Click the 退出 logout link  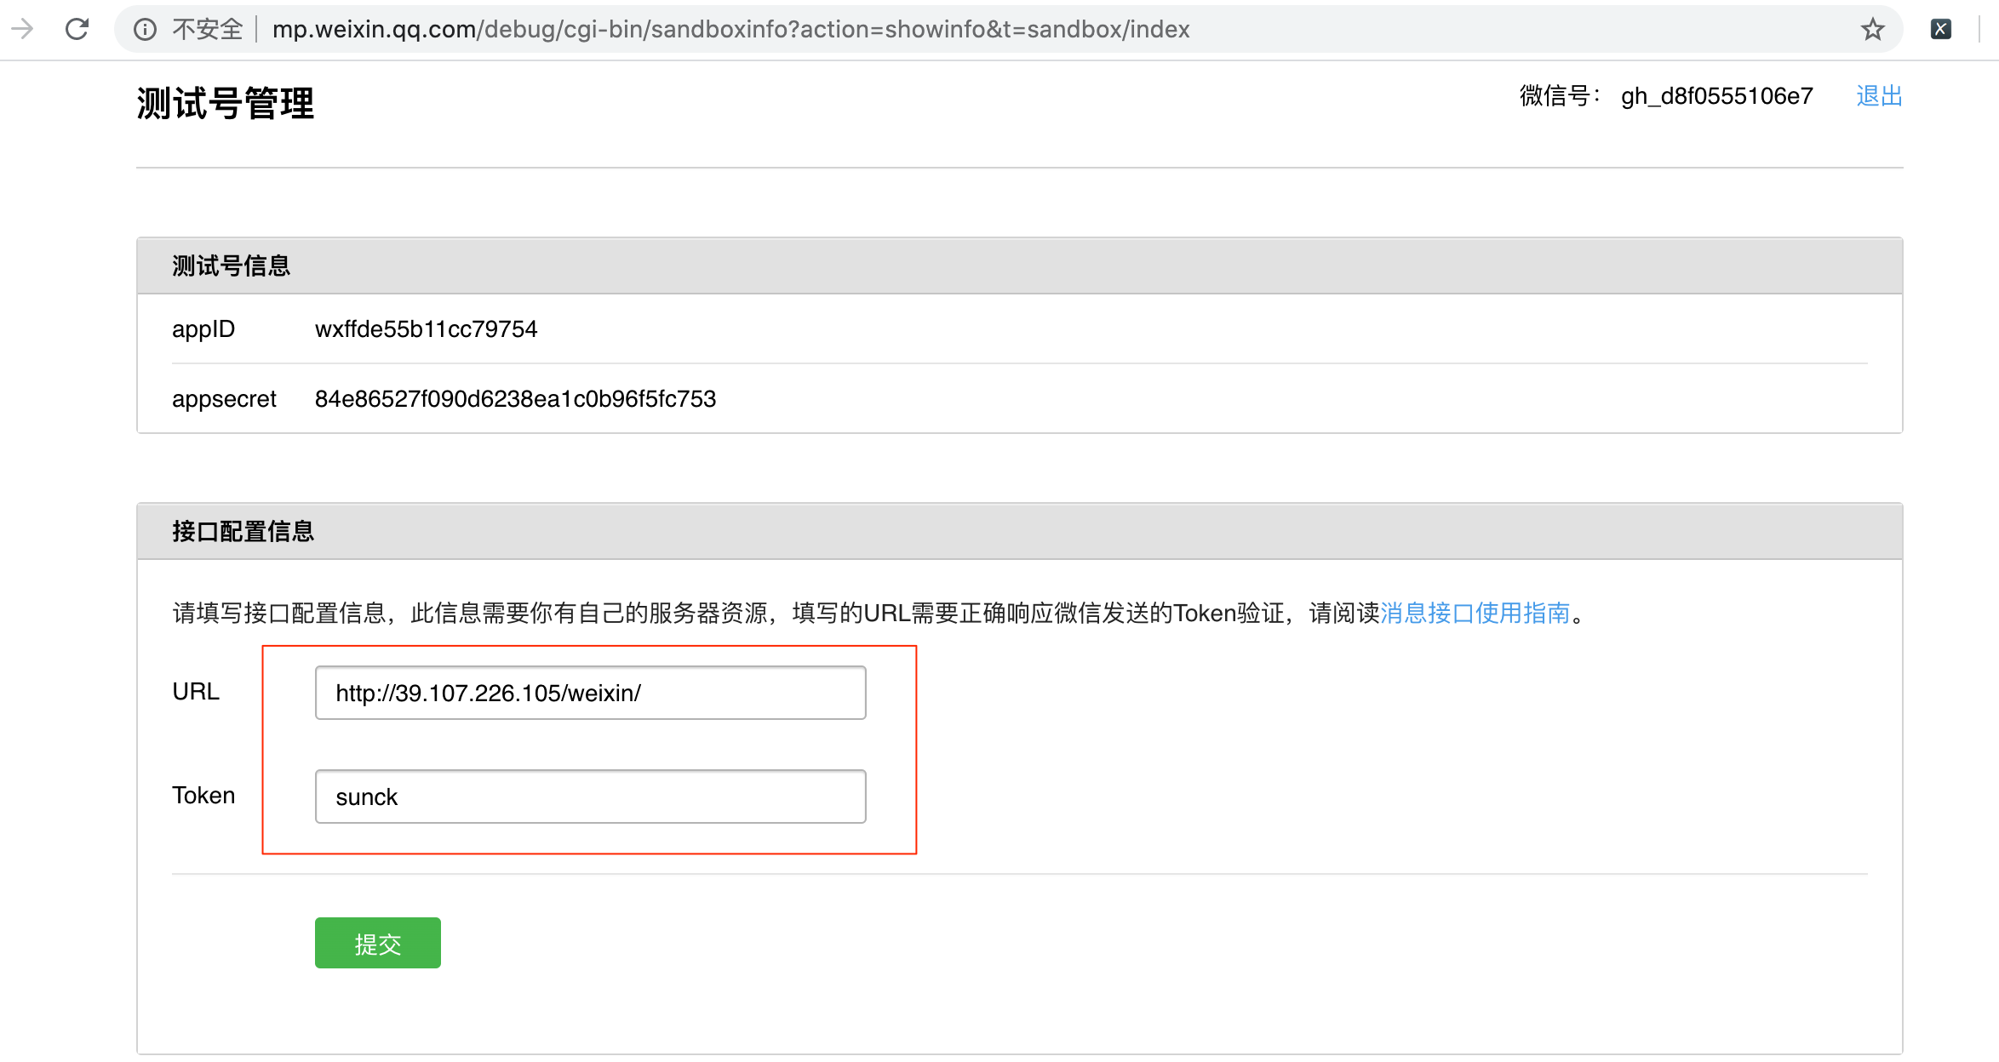[1879, 96]
